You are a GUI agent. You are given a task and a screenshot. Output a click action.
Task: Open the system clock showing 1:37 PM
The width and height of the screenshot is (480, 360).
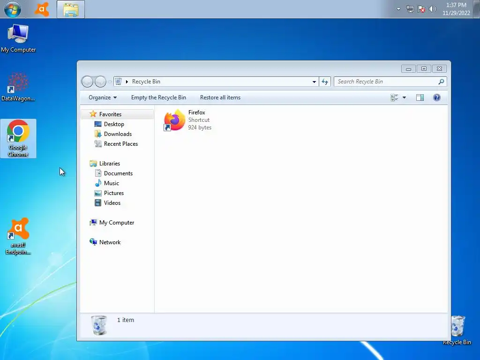point(456,9)
